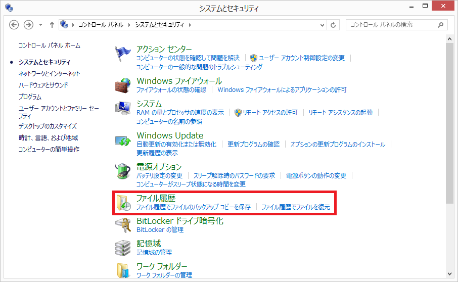Select ハードウェアとサウンド in sidebar

(x=43, y=85)
